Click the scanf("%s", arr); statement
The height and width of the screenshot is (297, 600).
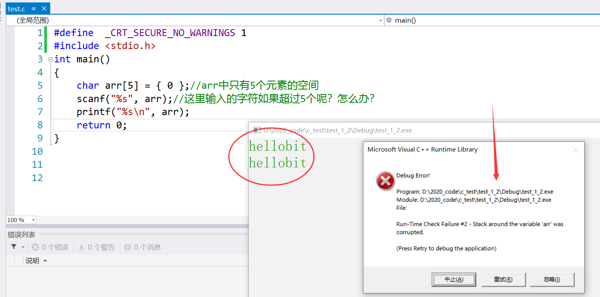pos(125,99)
